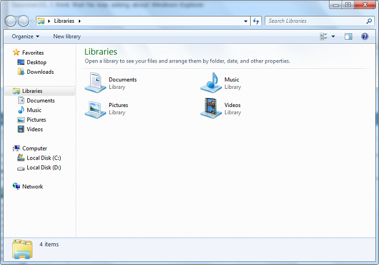The width and height of the screenshot is (379, 265).
Task: Minimize the Explorer window
Action: pos(336,5)
